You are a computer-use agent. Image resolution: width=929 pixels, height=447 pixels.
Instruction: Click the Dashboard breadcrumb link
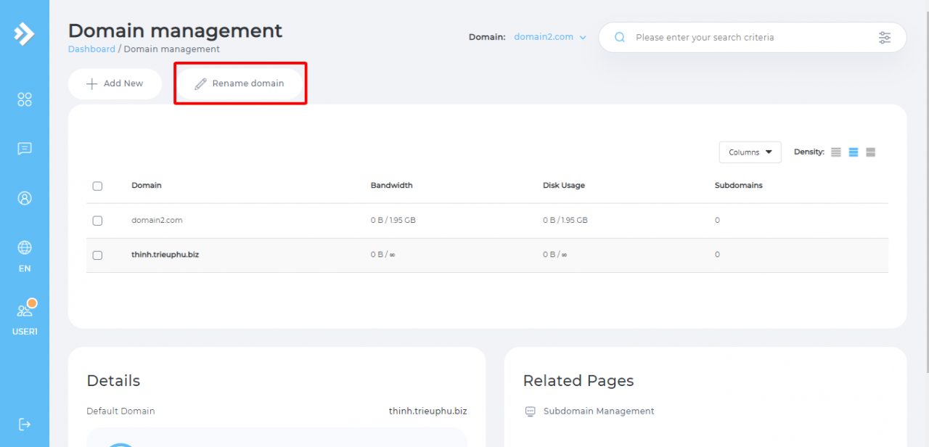pyautogui.click(x=91, y=49)
